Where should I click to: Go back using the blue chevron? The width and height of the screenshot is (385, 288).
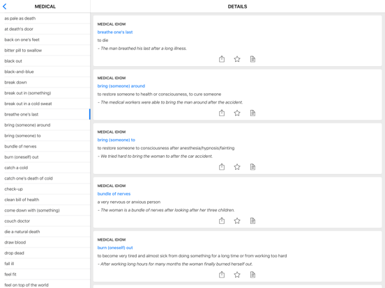click(x=5, y=7)
